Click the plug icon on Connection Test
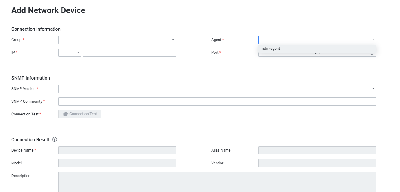 pos(66,114)
